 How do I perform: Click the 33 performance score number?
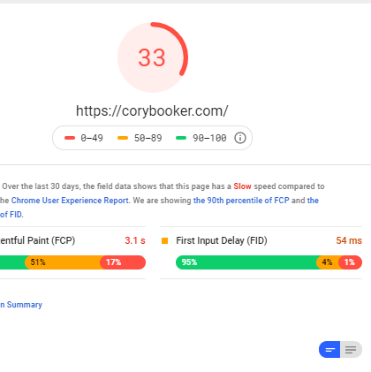point(152,57)
